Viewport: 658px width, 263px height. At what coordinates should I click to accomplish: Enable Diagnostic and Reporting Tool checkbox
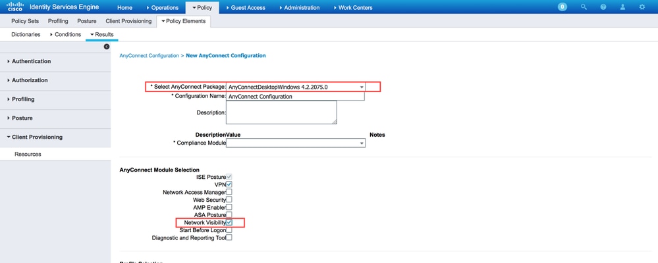click(229, 237)
